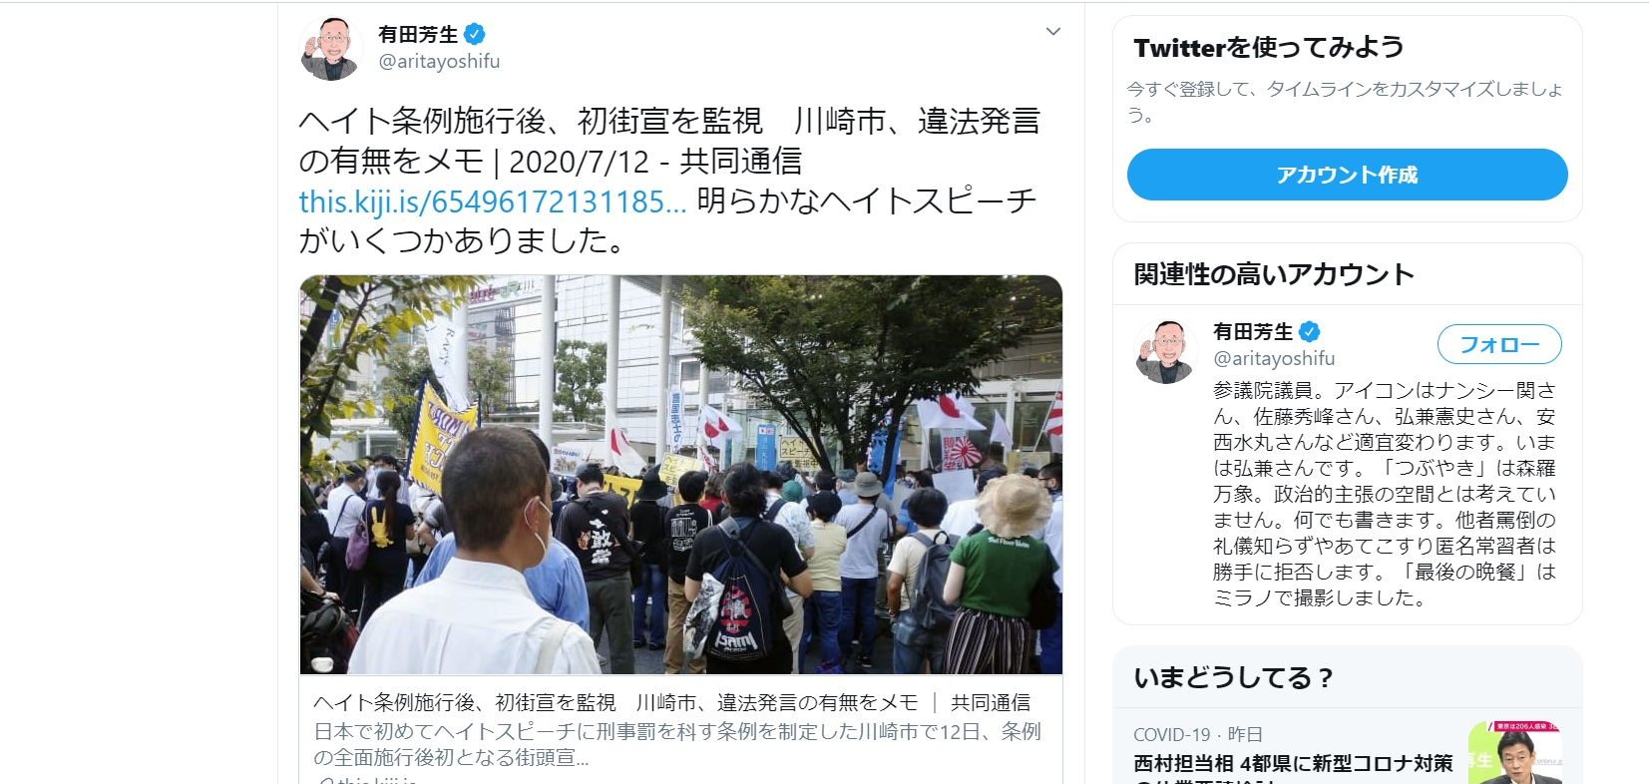Screen dimensions: 1649x784
Task: Open the this.kiji.is article link
Action: point(493,201)
